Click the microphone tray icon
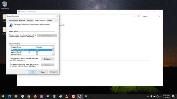Viewport: 177px width, 99px height. coord(151,97)
